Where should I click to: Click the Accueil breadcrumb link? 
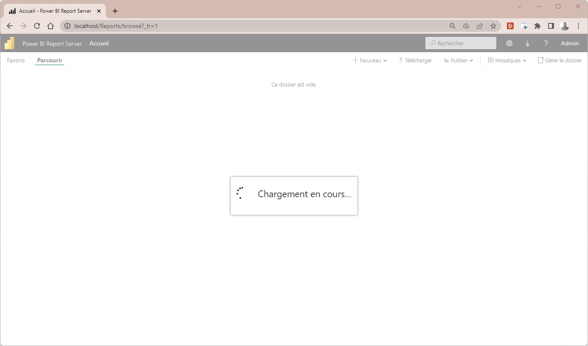[99, 43]
